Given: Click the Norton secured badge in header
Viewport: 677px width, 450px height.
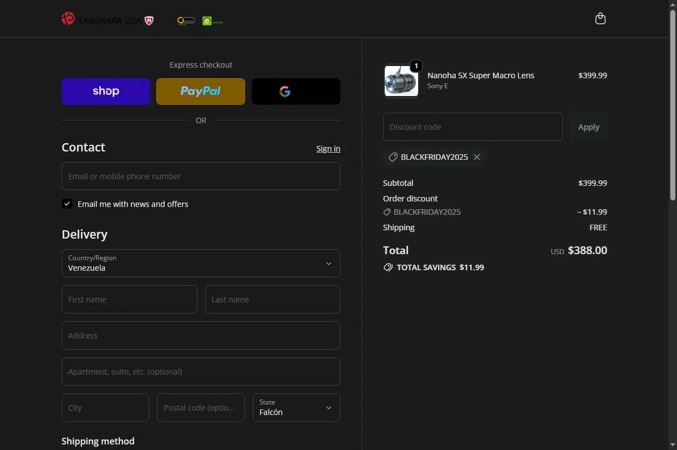Looking at the screenshot, I should click(x=186, y=21).
